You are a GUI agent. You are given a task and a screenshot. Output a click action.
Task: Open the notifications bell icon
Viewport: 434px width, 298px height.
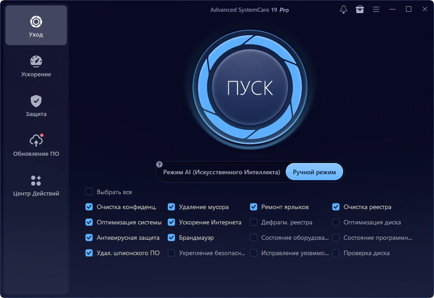pos(344,9)
